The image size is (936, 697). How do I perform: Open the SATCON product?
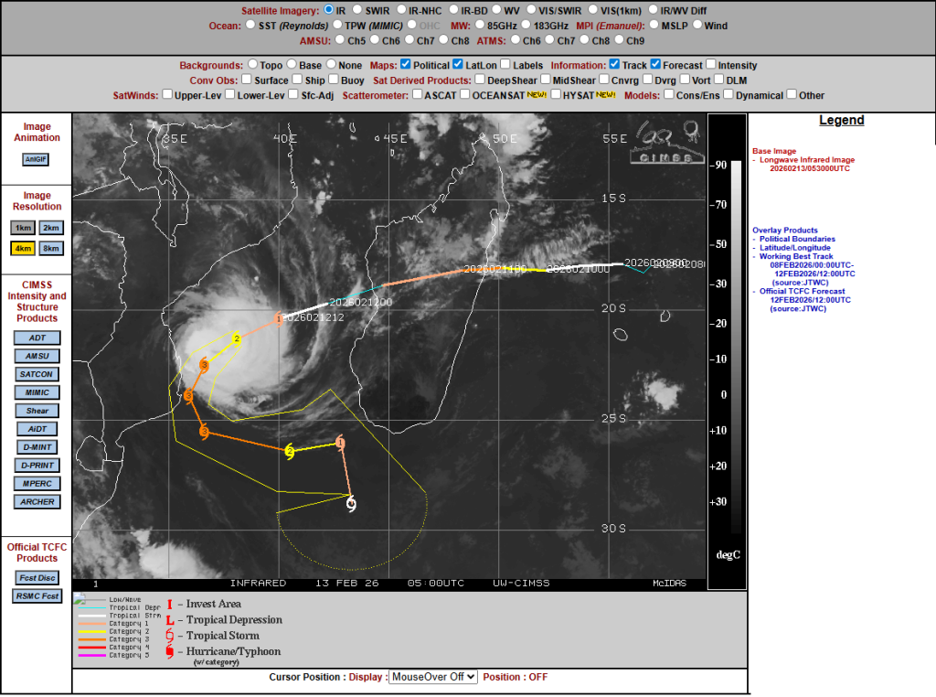(x=37, y=374)
